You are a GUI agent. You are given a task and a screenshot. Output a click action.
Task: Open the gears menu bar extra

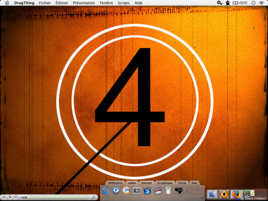tap(219, 3)
